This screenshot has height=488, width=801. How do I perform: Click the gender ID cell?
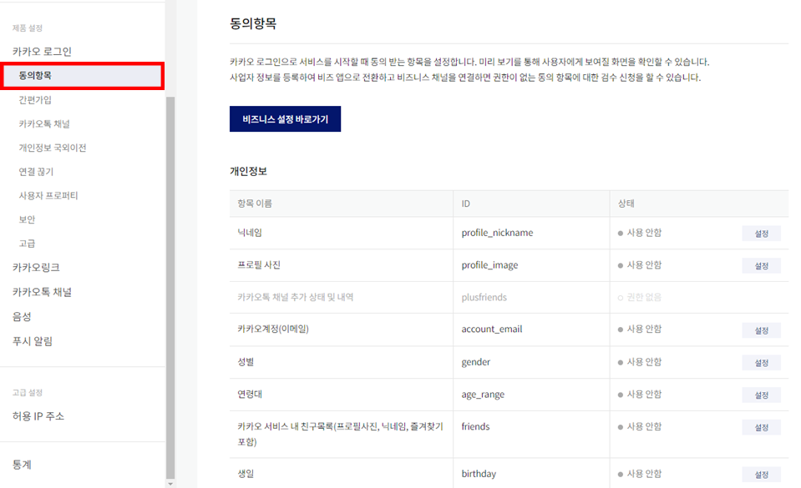point(475,362)
